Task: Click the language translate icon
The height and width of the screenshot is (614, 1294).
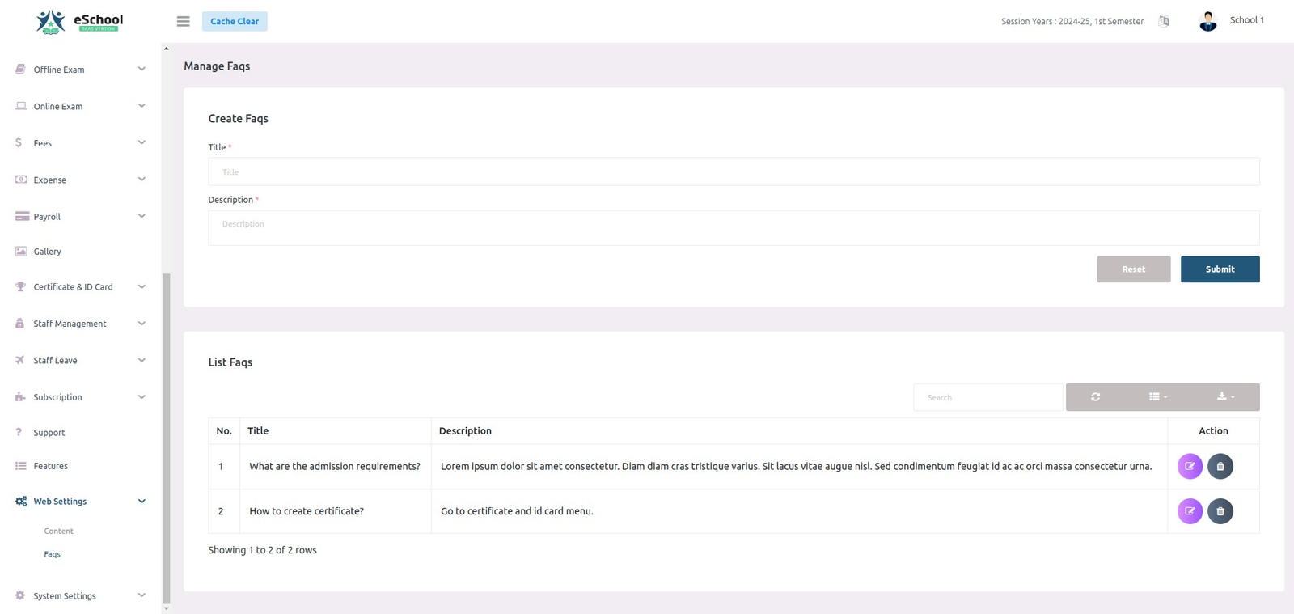Action: pos(1164,22)
